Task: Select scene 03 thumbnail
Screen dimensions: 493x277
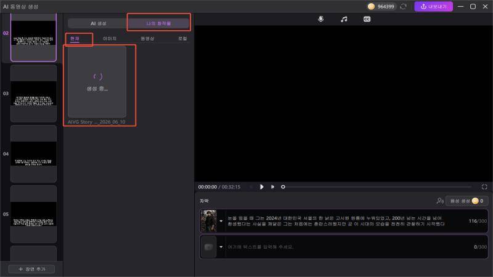Action: click(x=34, y=94)
